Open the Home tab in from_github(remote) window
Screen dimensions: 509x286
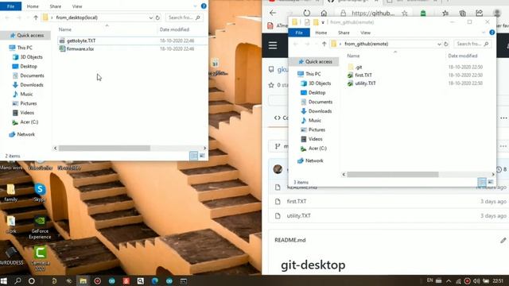(x=321, y=33)
